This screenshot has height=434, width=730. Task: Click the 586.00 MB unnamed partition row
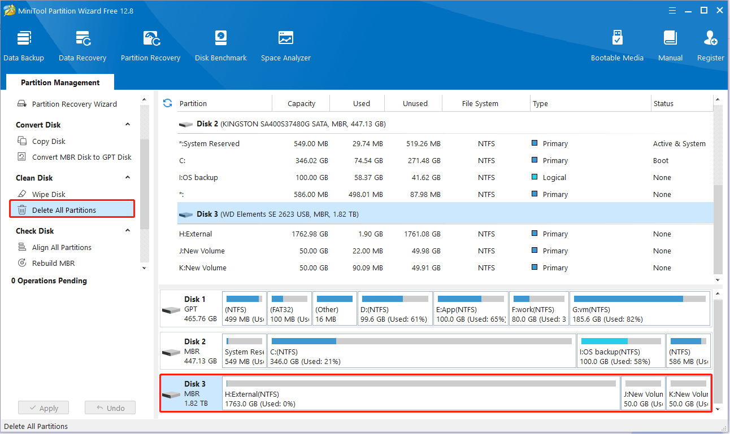pos(445,194)
